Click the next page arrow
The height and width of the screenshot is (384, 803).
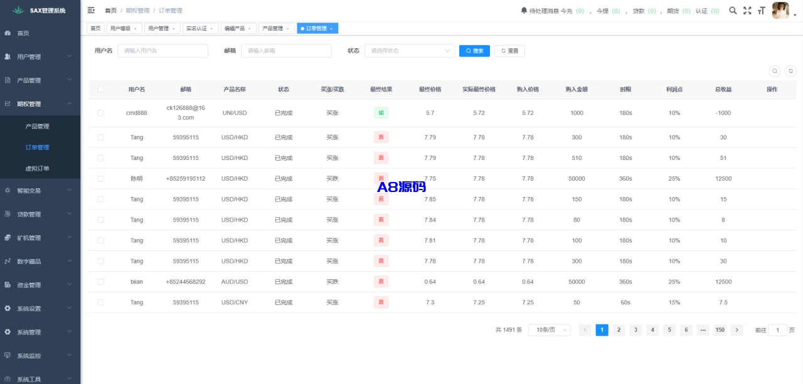(737, 330)
